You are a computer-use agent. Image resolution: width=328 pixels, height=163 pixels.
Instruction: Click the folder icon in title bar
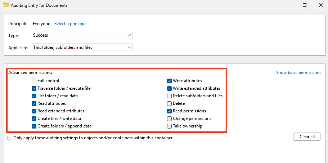(x=6, y=5)
